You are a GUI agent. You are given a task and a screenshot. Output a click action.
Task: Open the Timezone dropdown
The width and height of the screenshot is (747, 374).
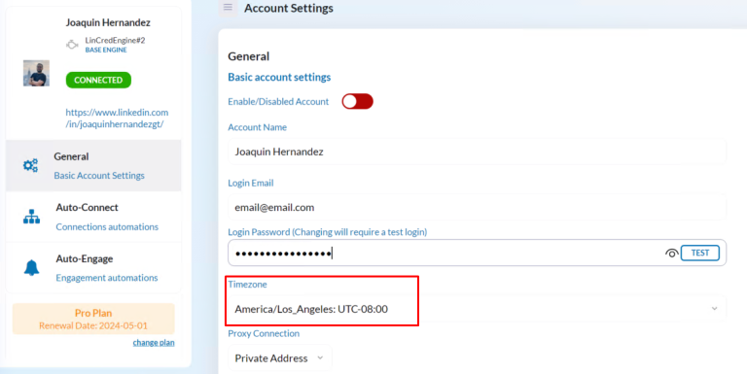click(477, 309)
